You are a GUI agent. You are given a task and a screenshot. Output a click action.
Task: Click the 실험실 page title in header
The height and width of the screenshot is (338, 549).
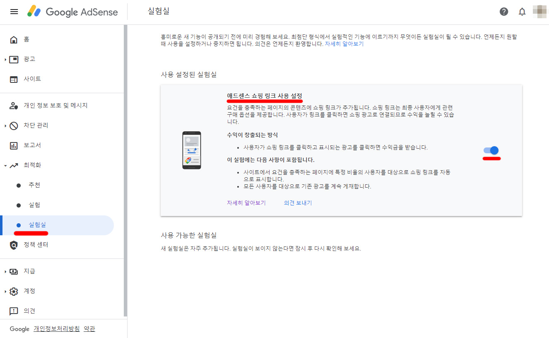point(159,11)
